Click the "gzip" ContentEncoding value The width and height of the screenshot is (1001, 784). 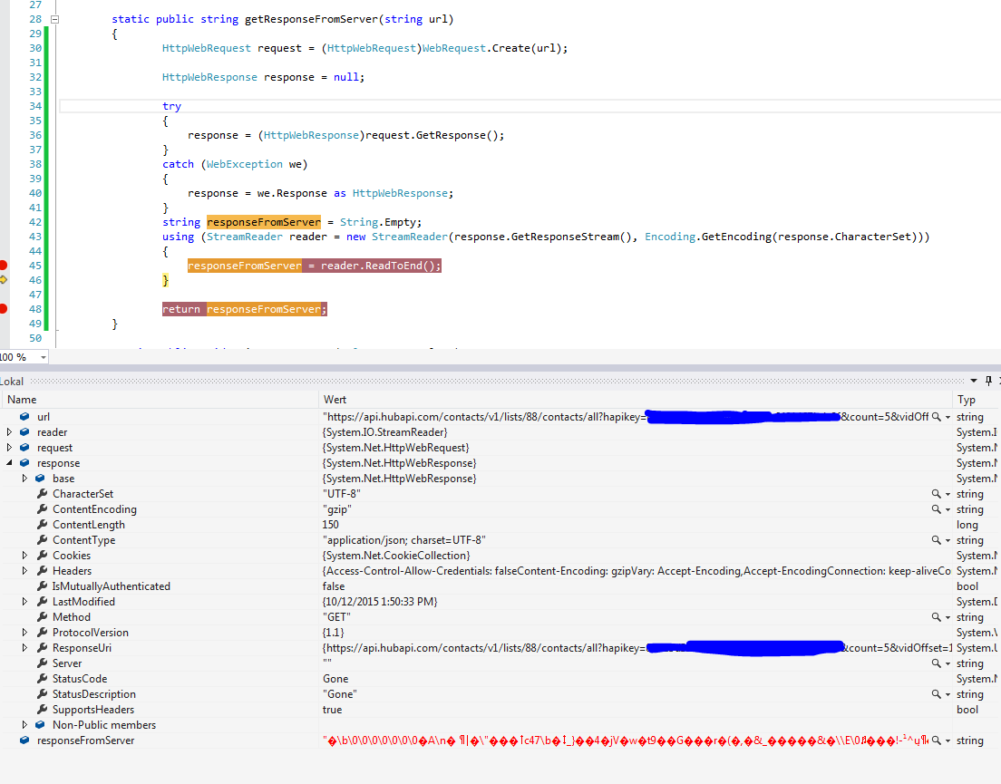[x=337, y=509]
